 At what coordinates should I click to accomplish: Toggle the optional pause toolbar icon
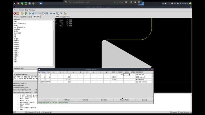[x=47, y=13]
